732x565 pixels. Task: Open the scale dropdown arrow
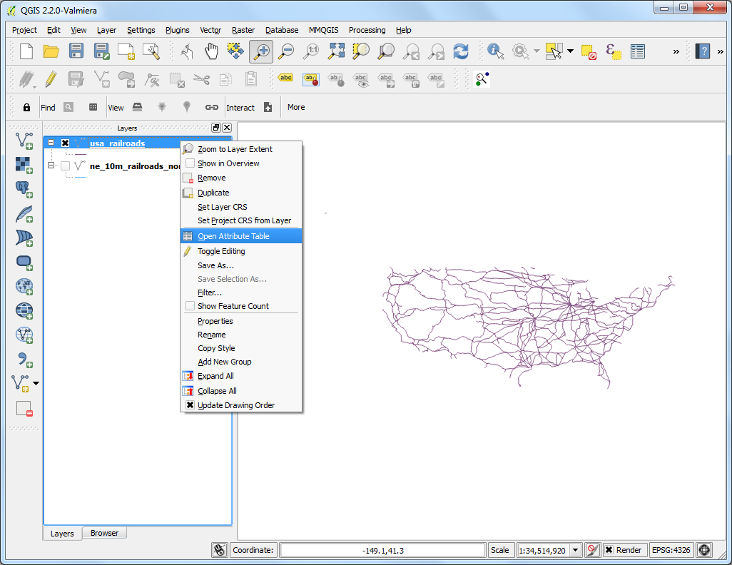click(576, 550)
